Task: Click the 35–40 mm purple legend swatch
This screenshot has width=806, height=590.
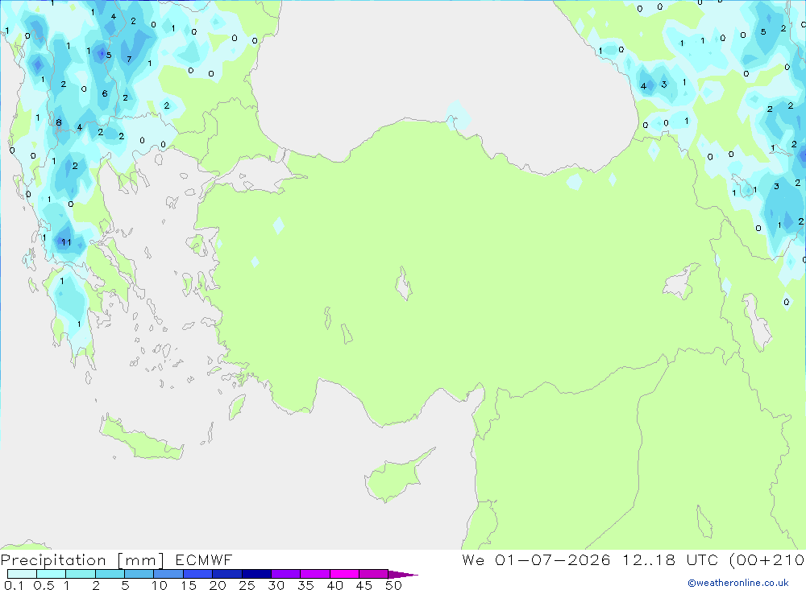Action: click(x=314, y=574)
